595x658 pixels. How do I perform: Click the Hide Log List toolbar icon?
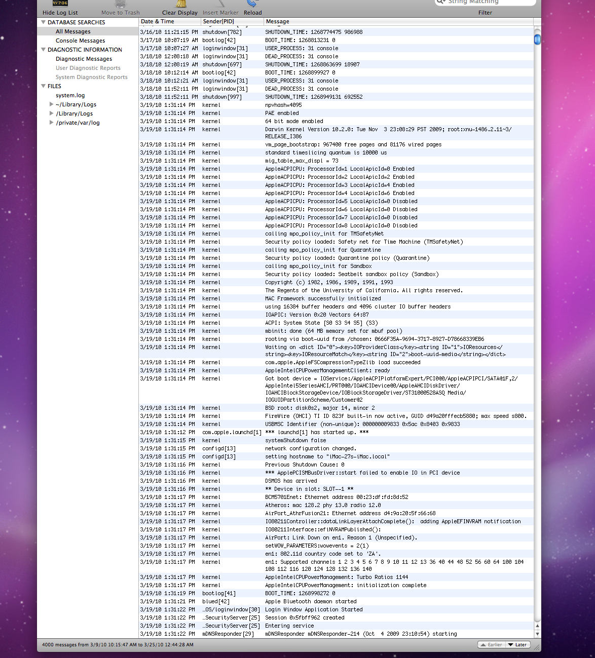60,4
